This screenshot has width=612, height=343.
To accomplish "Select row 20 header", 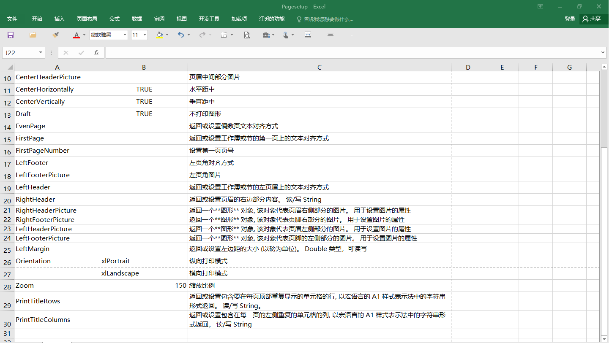I will [x=7, y=200].
